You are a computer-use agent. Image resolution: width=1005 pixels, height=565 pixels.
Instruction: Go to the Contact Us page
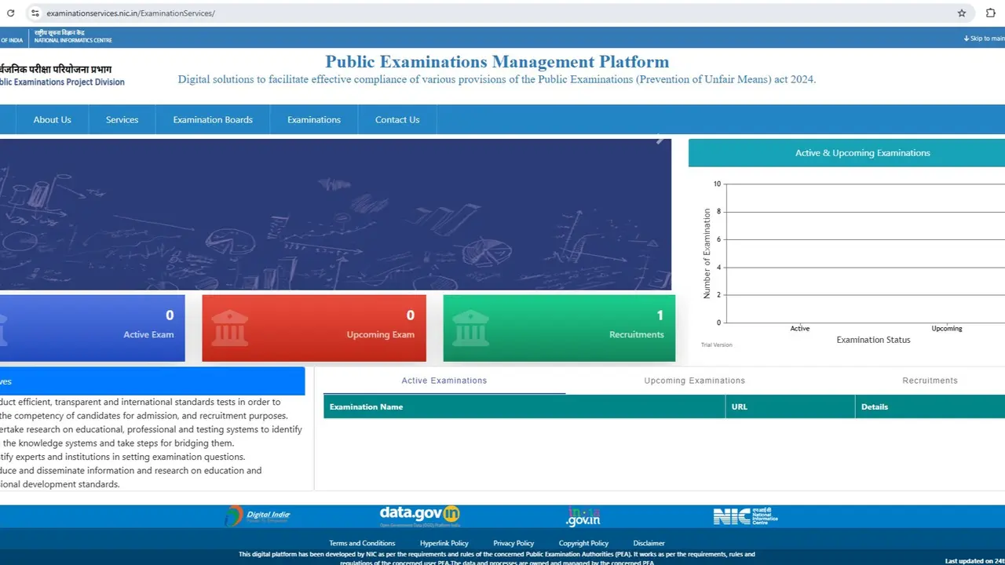pos(397,120)
